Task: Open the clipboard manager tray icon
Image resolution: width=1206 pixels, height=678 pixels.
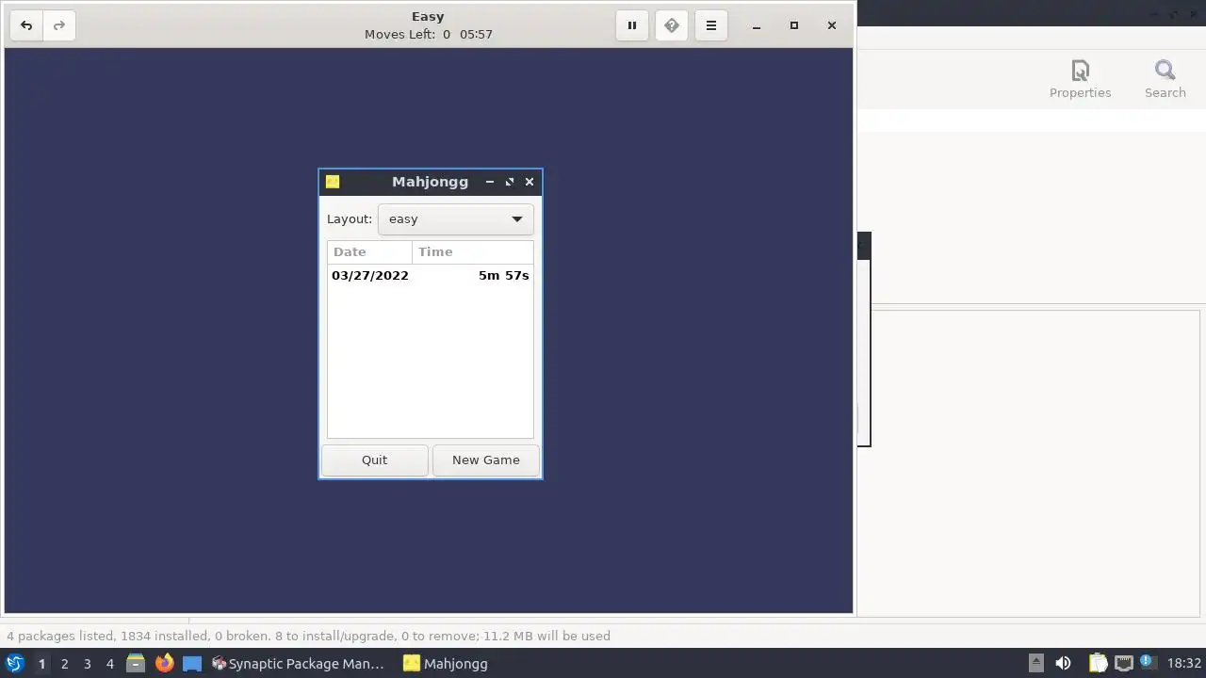Action: 1098,664
